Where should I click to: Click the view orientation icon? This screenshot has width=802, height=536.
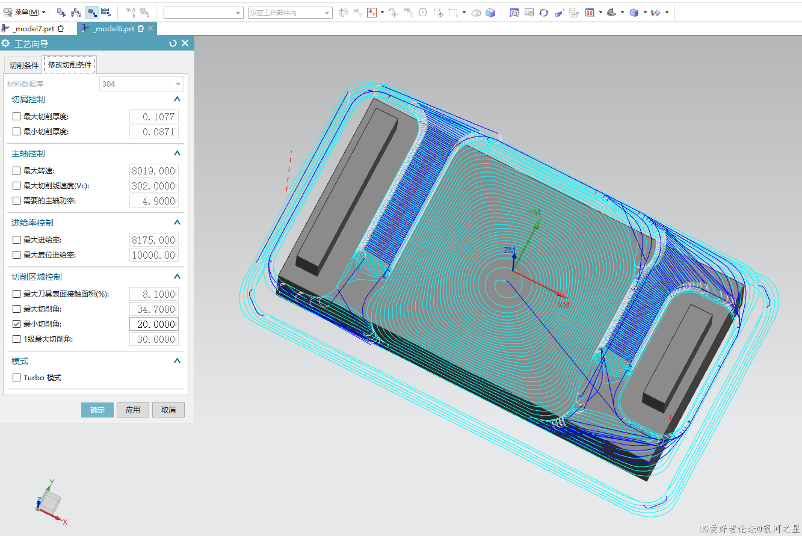click(x=611, y=12)
